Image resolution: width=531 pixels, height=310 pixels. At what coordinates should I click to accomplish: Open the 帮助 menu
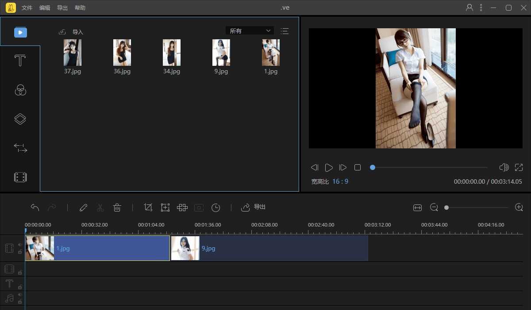pyautogui.click(x=80, y=8)
